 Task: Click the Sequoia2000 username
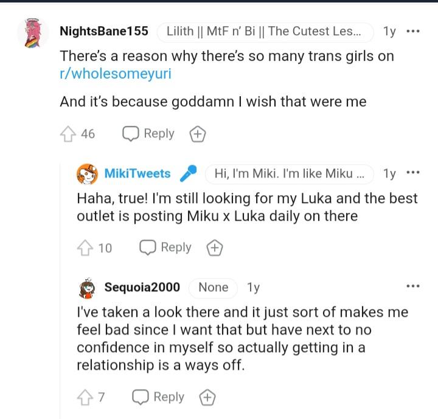(142, 288)
